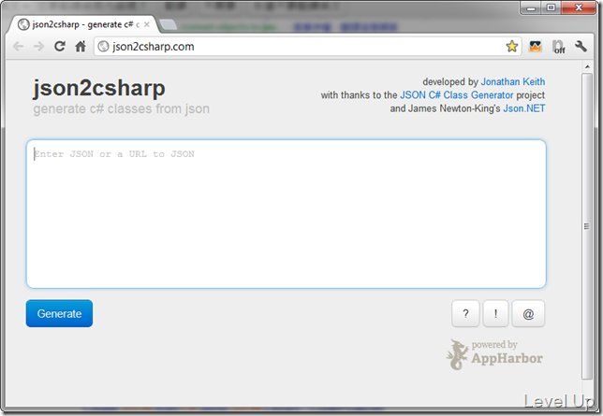Click the Generate button
Image resolution: width=603 pixels, height=416 pixels.
59,313
